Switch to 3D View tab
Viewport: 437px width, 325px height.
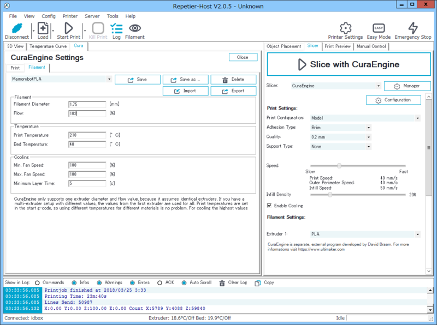pos(15,46)
